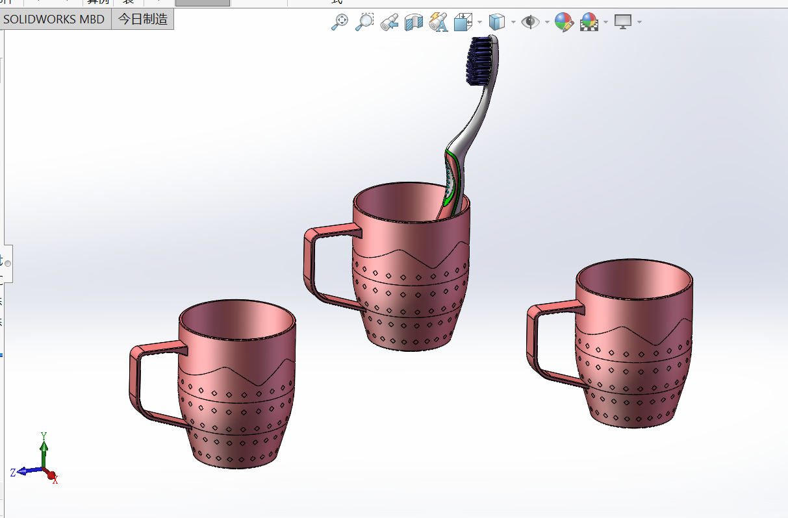Open the Edit Appearance tool
This screenshot has height=518, width=788.
[x=564, y=22]
